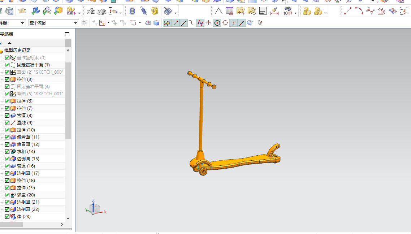Select 固定基准平面 (1) in the tree

tap(33, 65)
